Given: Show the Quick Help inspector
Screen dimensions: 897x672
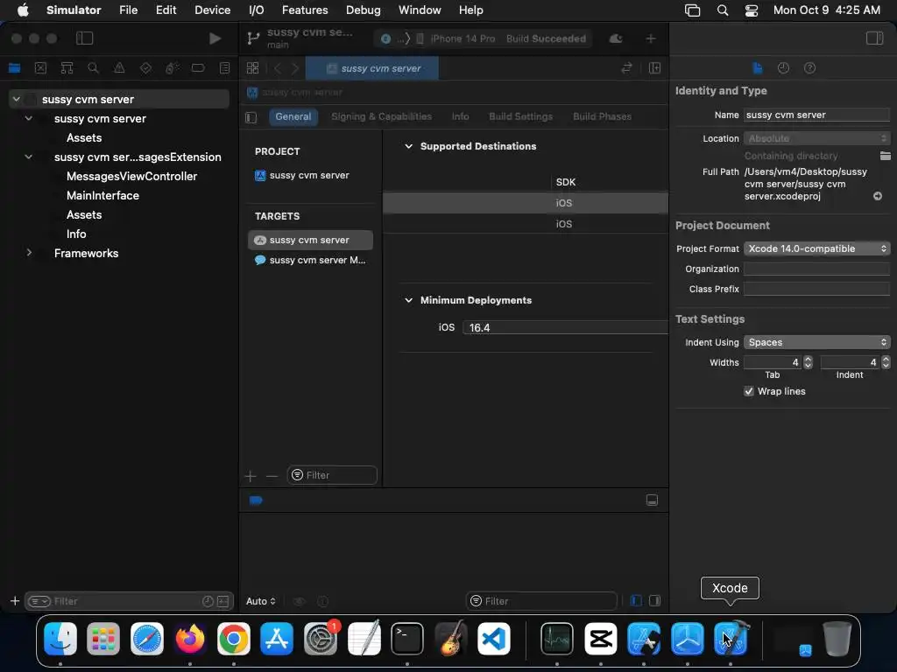Looking at the screenshot, I should pyautogui.click(x=810, y=68).
